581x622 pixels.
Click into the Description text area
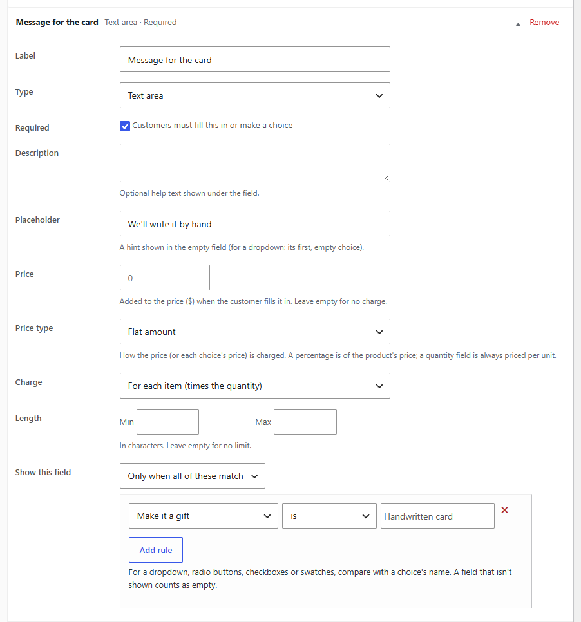[x=255, y=163]
